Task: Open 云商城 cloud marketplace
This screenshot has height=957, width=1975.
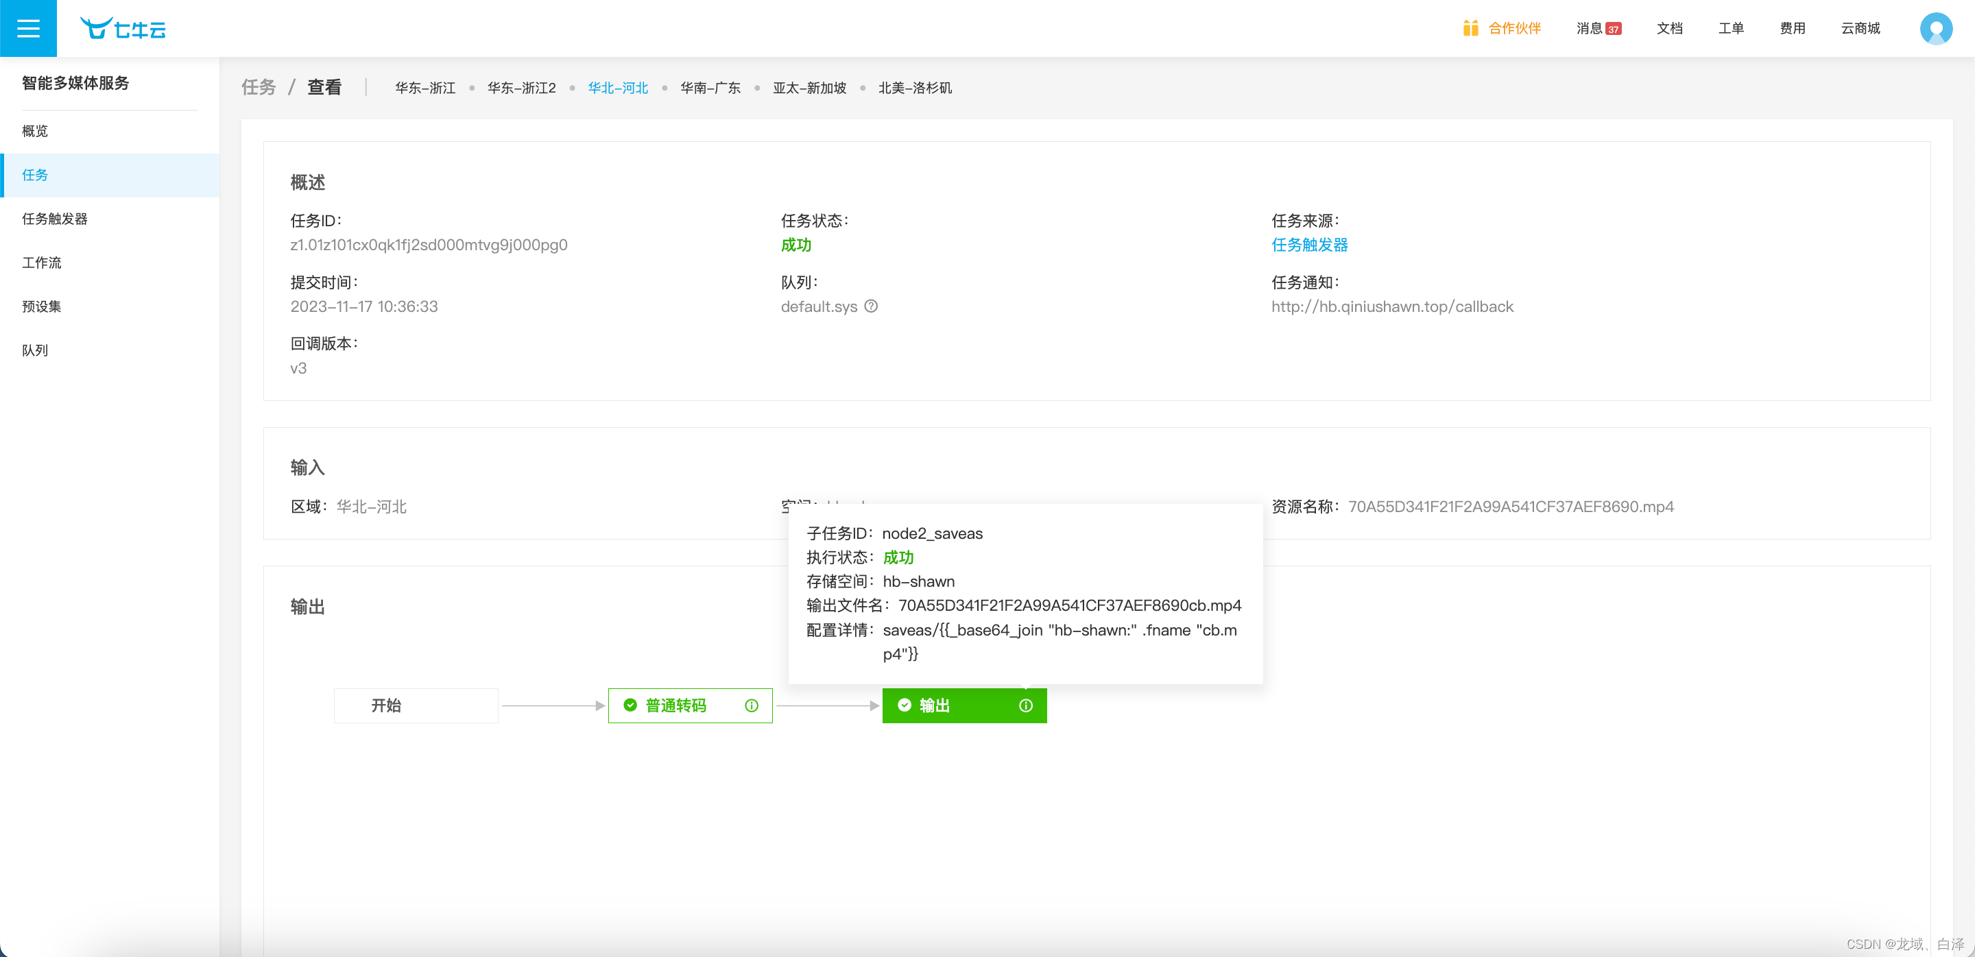Action: pos(1860,28)
